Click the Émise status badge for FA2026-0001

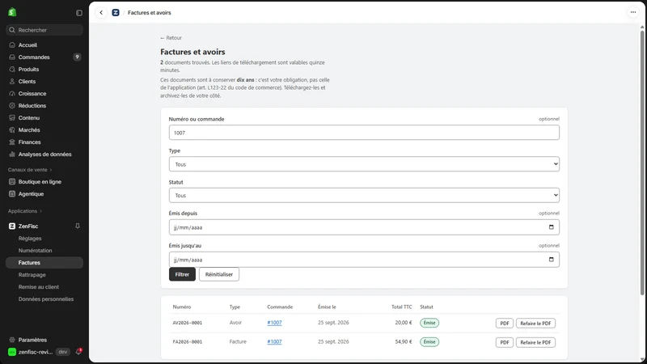(429, 341)
